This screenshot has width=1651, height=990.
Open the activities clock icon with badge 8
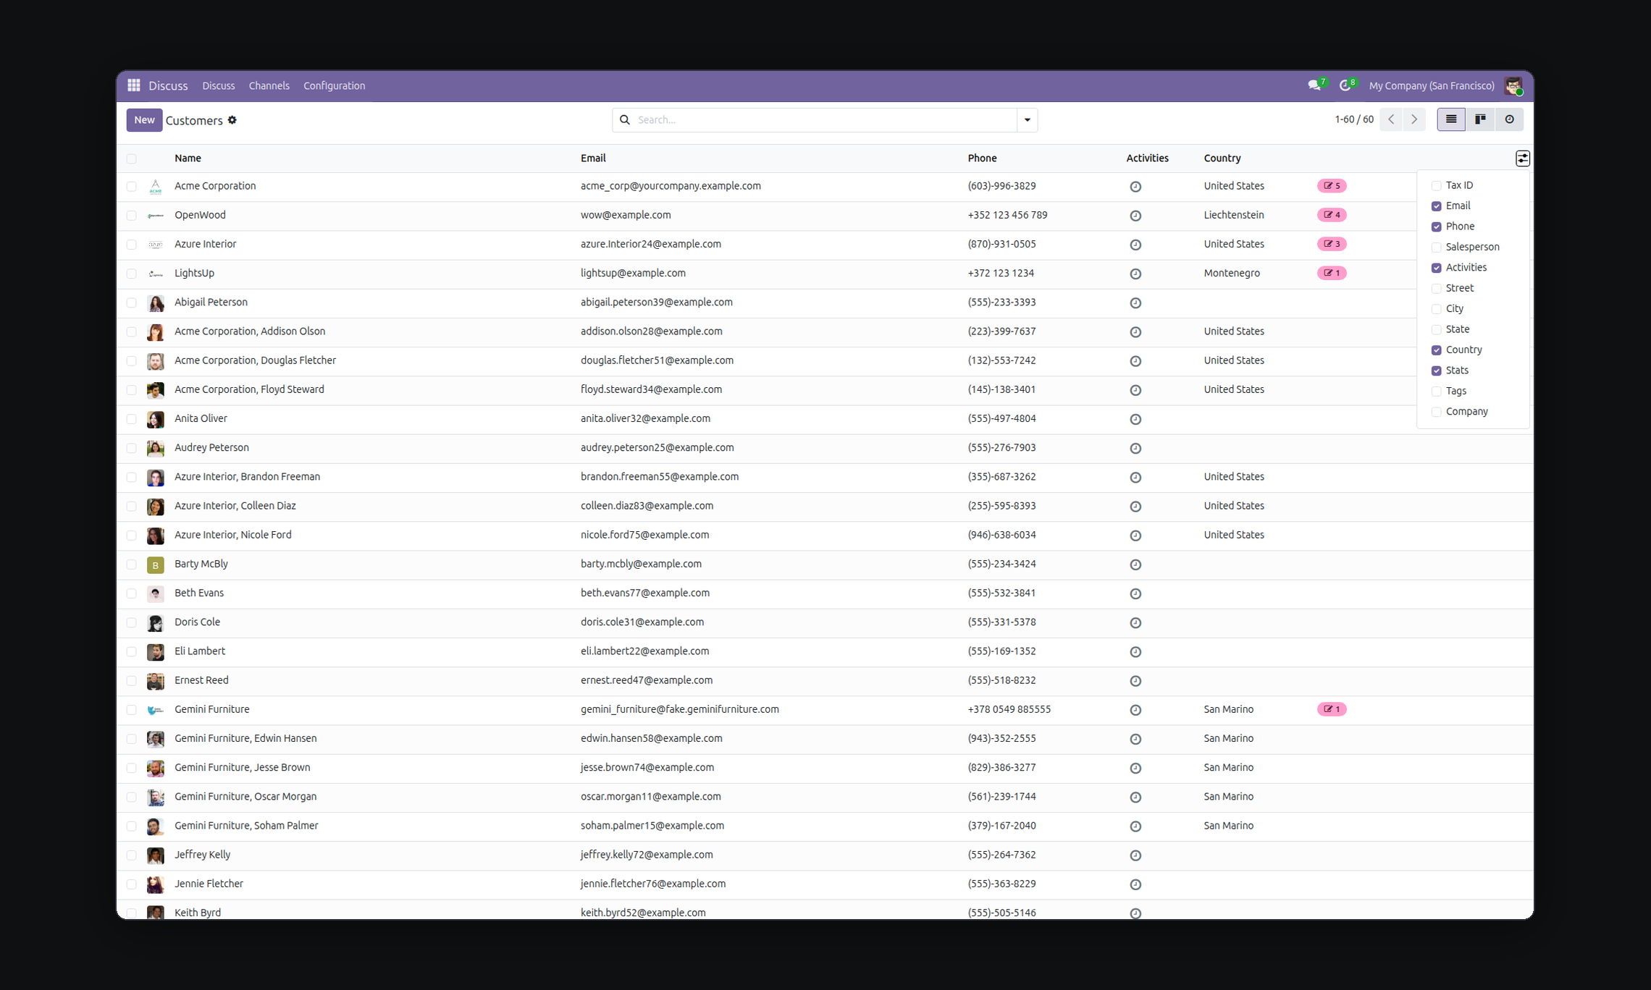(x=1345, y=85)
